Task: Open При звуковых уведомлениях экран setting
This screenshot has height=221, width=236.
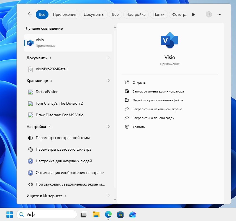Action: (68, 184)
